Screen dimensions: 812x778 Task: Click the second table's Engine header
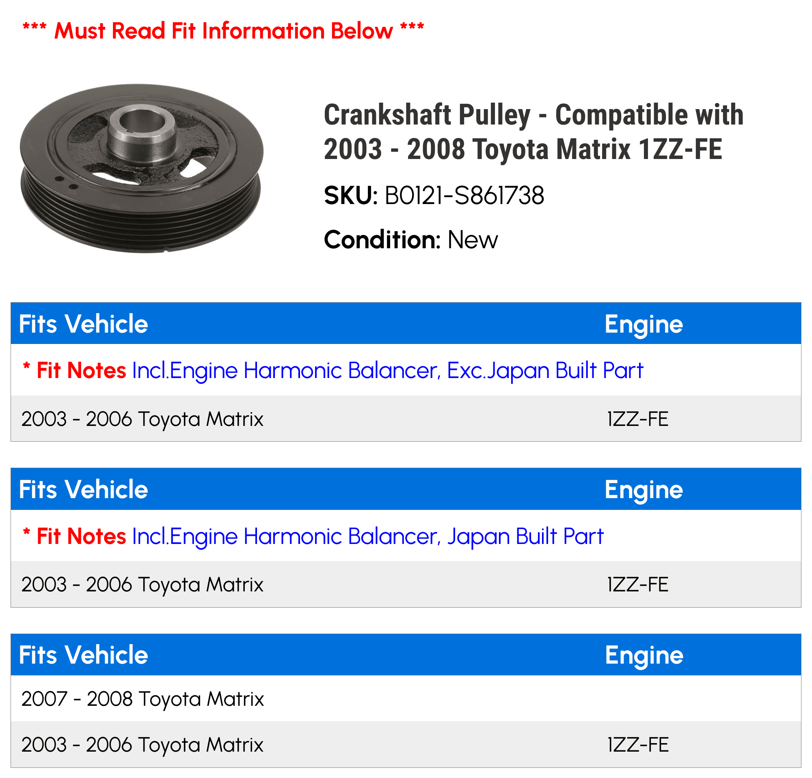tap(644, 490)
